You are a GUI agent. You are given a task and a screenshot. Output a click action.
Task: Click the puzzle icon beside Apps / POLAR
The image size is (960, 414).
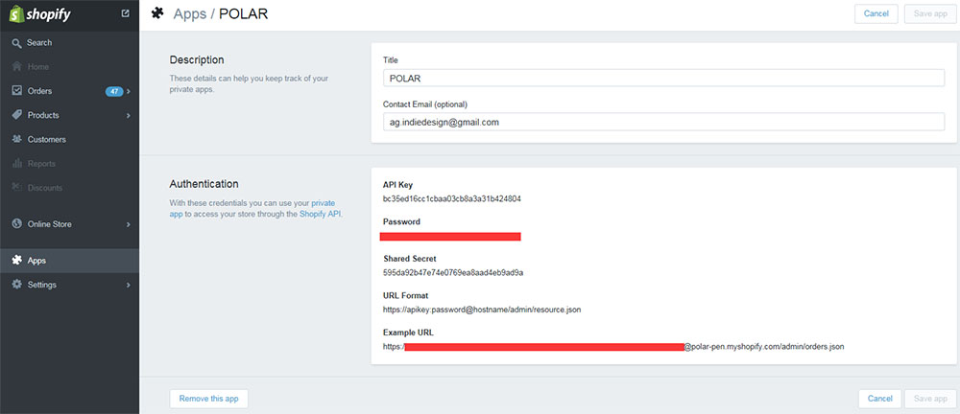click(157, 13)
